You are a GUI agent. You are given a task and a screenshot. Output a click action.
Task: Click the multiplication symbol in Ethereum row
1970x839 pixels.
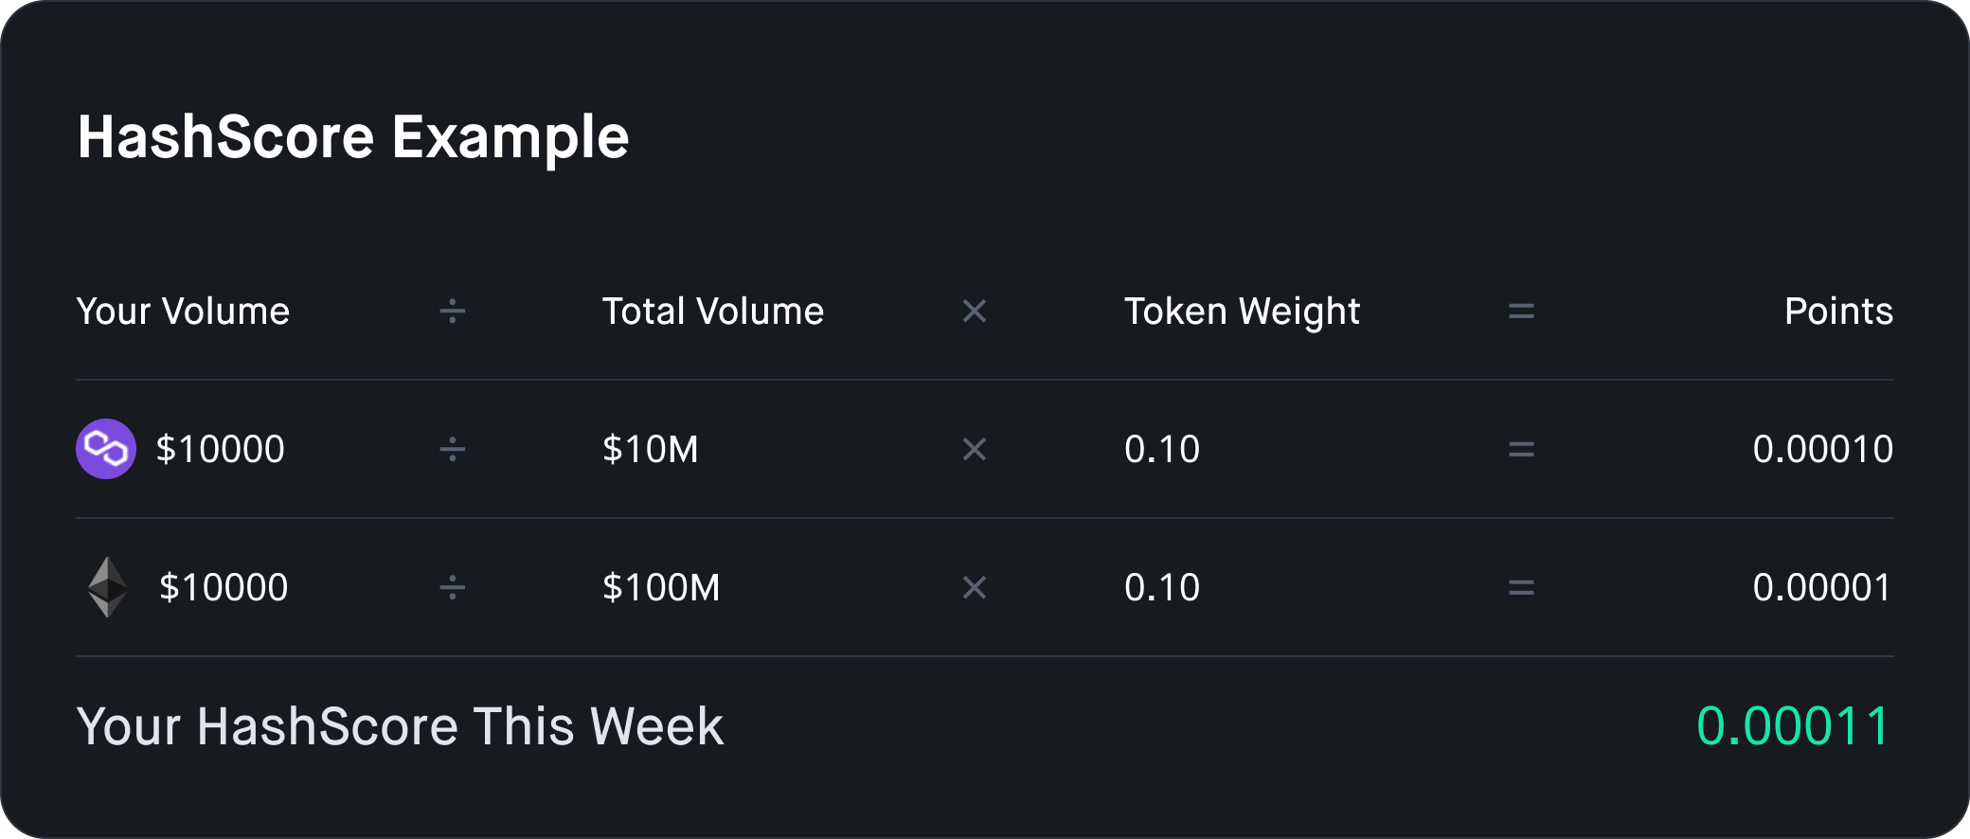coord(975,588)
